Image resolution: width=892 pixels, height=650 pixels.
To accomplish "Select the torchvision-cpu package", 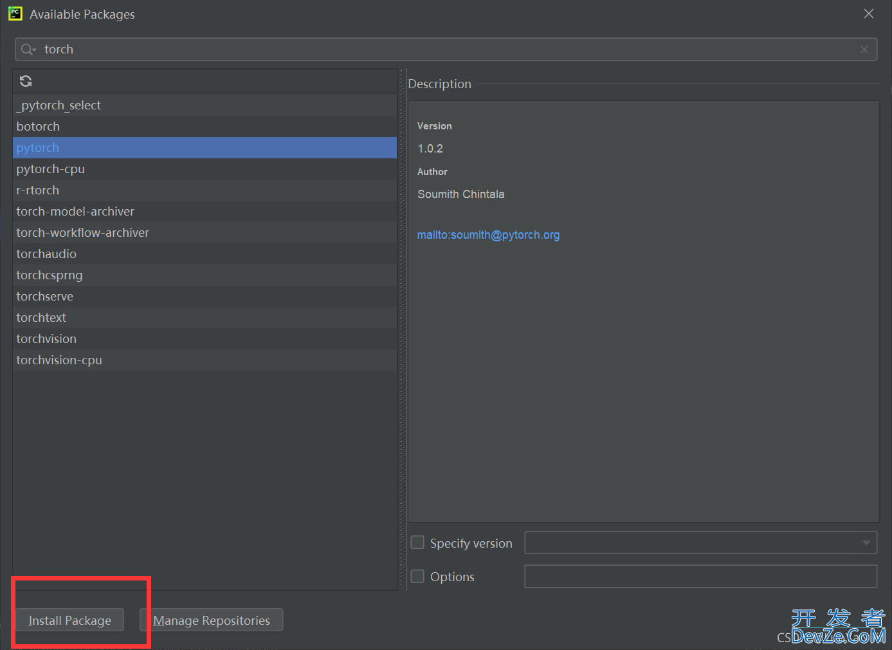I will (205, 360).
